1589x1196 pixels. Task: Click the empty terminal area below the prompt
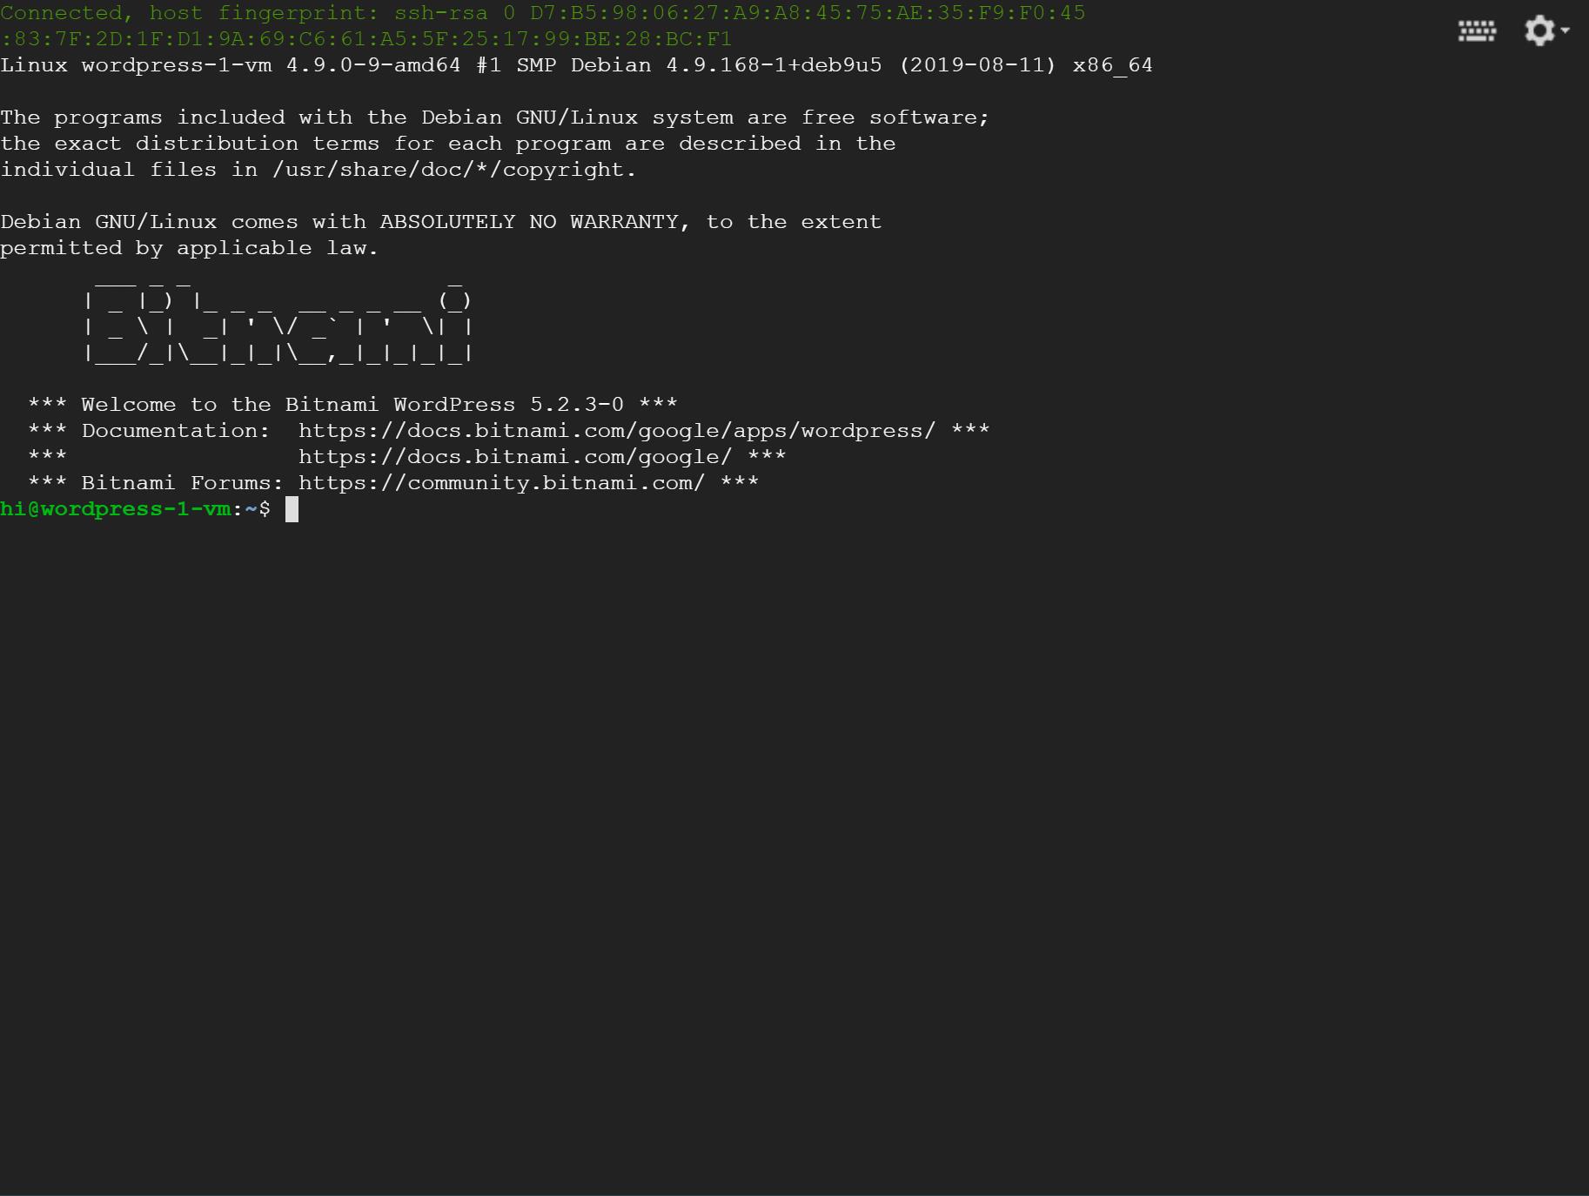783,827
